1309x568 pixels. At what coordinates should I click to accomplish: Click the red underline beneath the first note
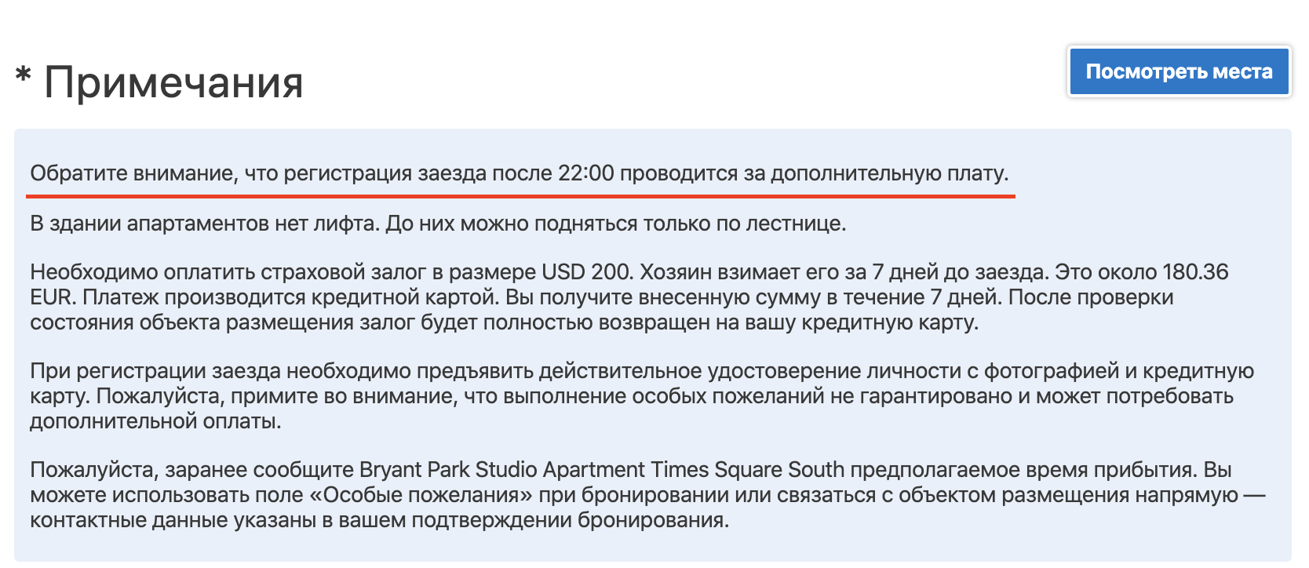(x=521, y=195)
